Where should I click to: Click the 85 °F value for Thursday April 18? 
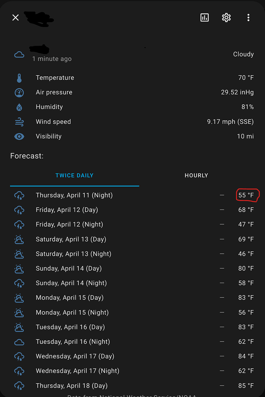pos(246,385)
